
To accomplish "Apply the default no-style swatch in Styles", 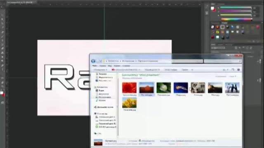I will click(x=213, y=27).
